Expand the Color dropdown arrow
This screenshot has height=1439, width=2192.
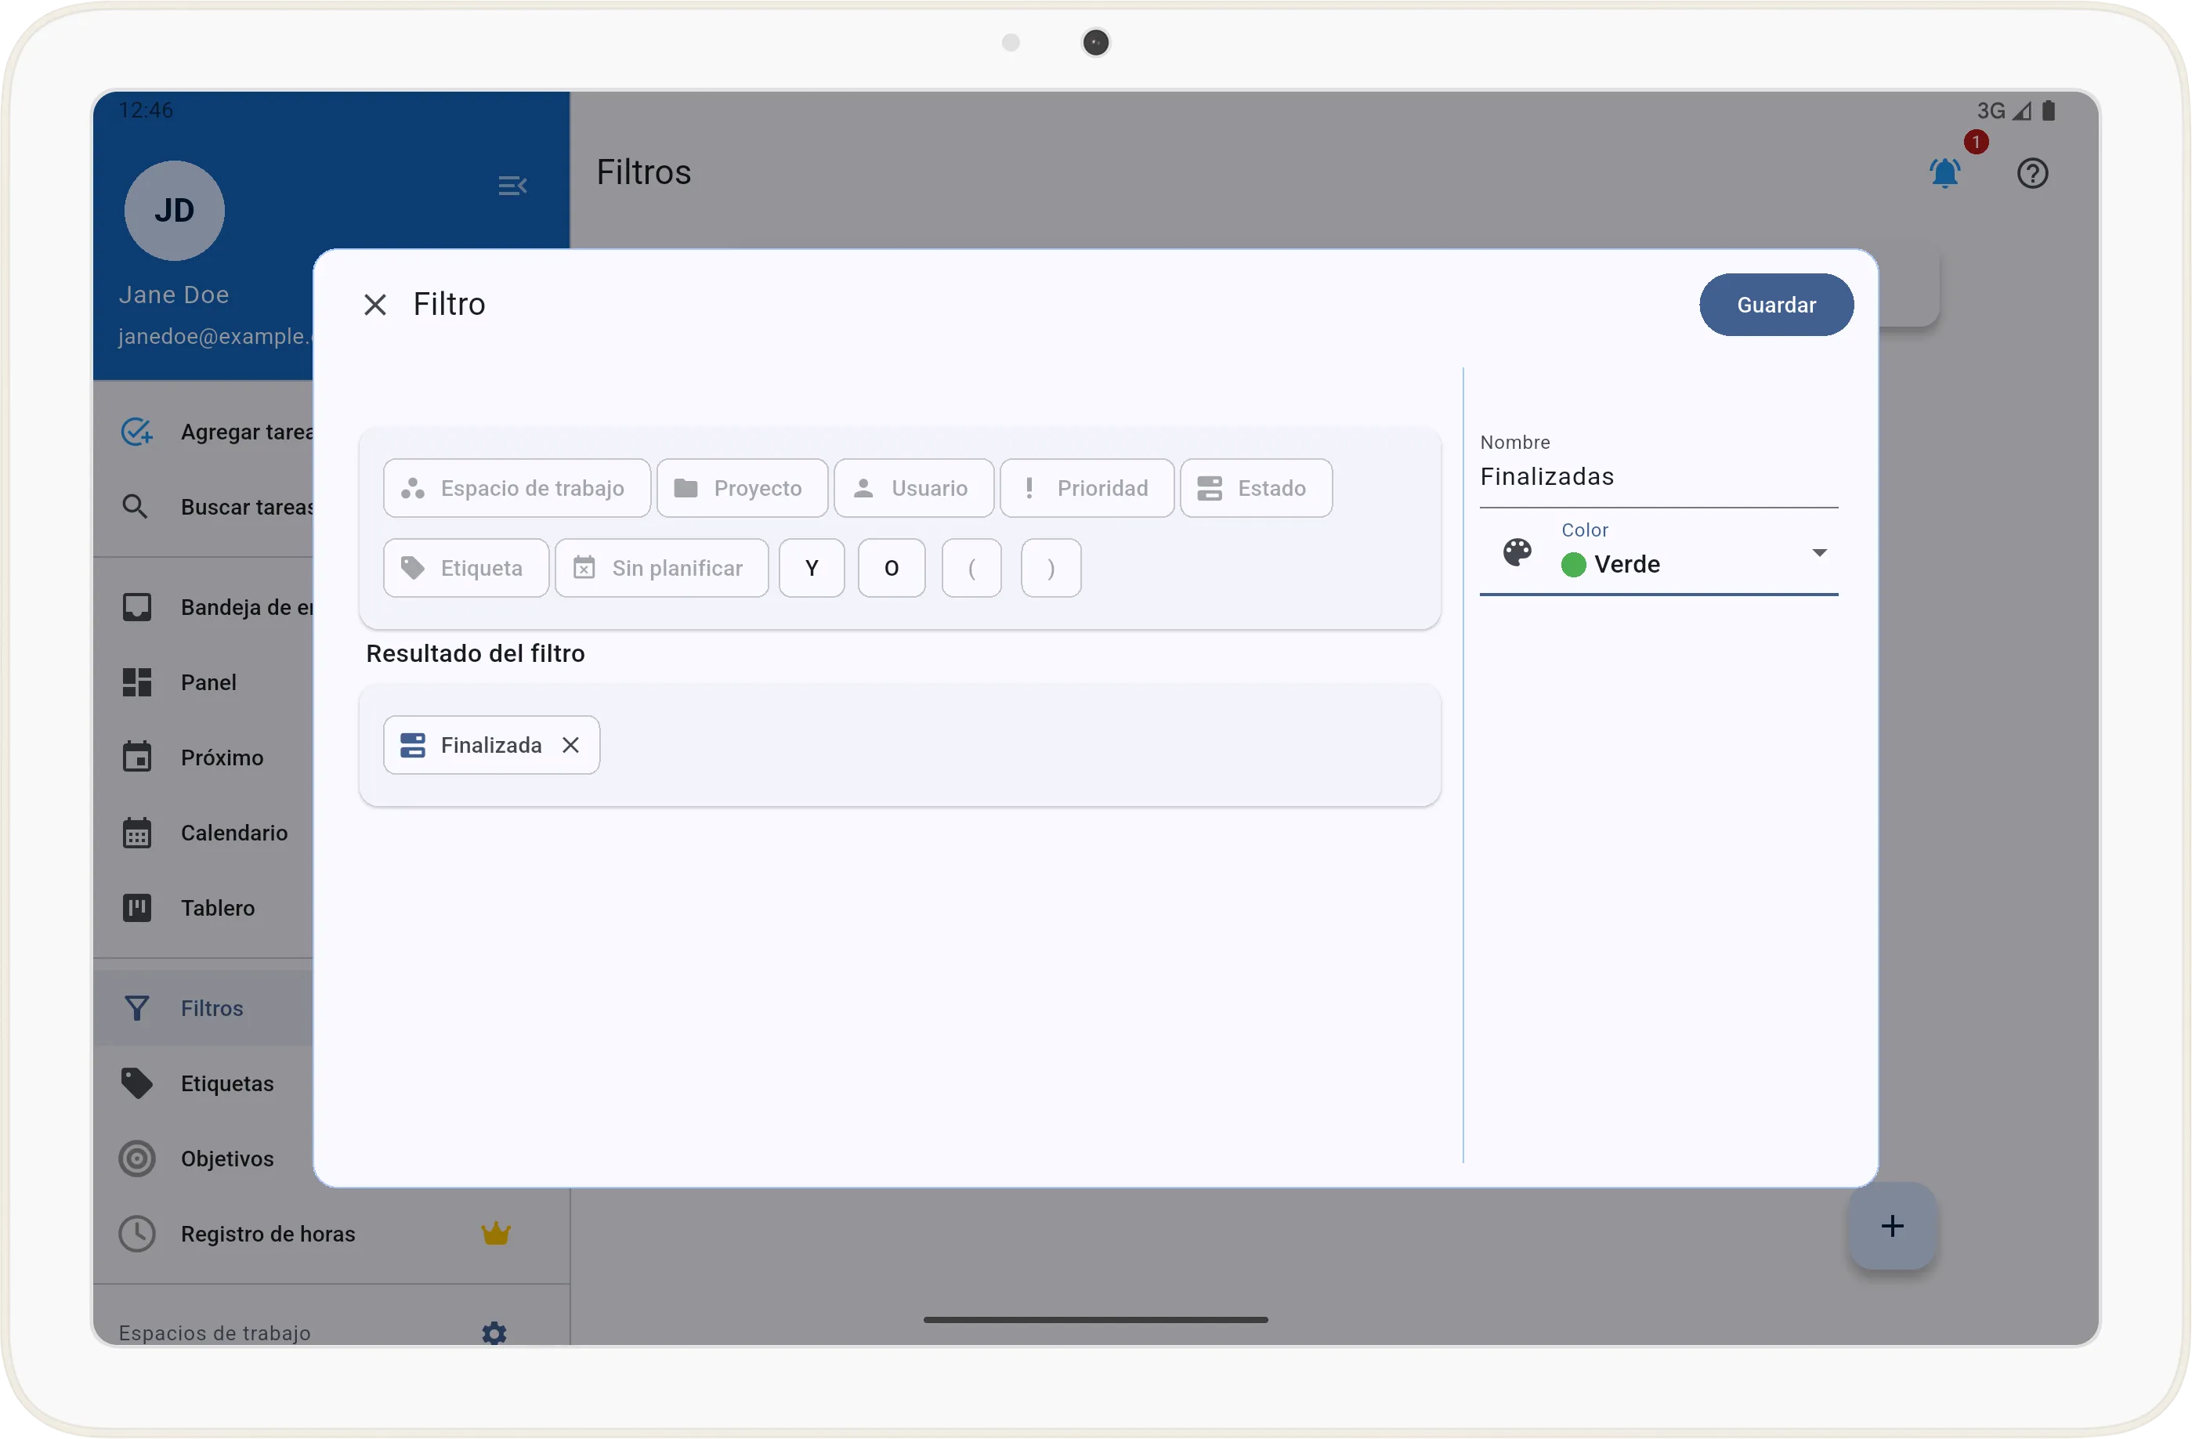pos(1818,552)
